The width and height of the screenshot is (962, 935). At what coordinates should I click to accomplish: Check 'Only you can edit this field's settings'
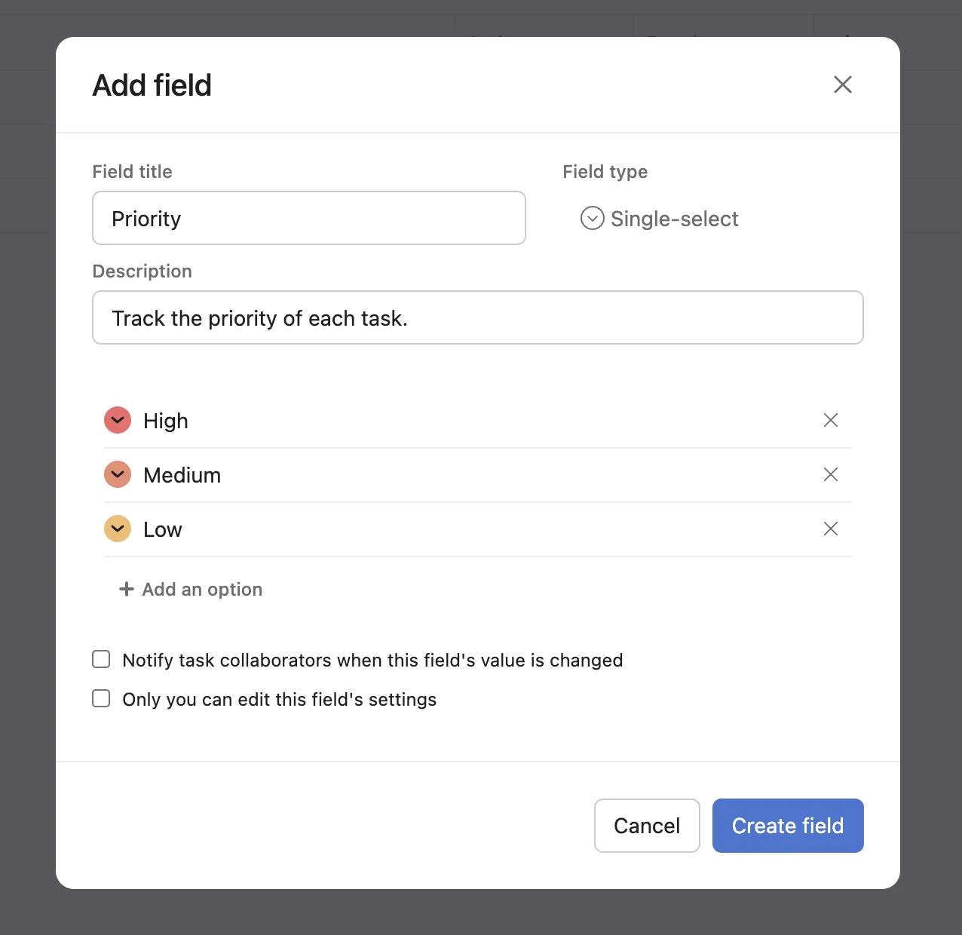tap(101, 698)
